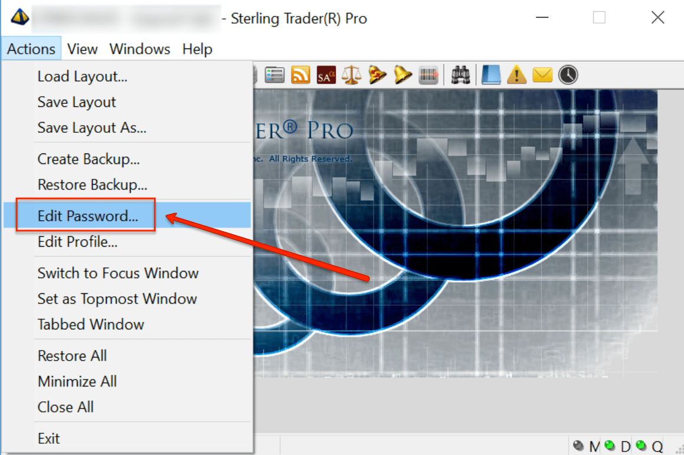This screenshot has width=684, height=455.
Task: Choose Edit Profile from the menu
Action: coord(127,242)
